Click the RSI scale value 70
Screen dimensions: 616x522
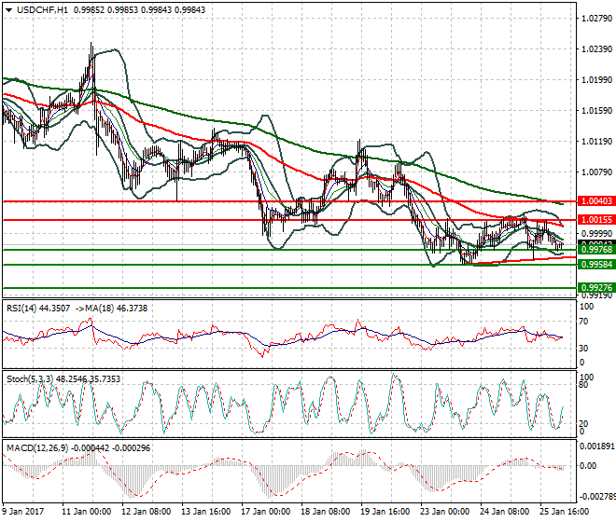pos(584,322)
